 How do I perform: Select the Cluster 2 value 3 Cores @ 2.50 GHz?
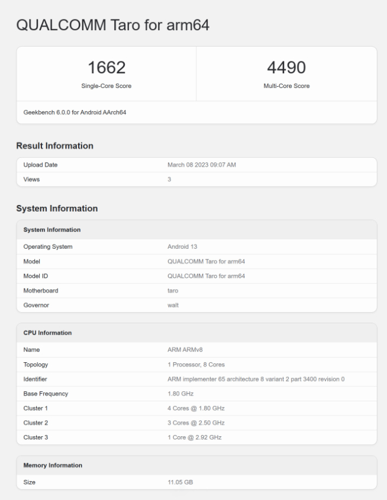pos(196,423)
